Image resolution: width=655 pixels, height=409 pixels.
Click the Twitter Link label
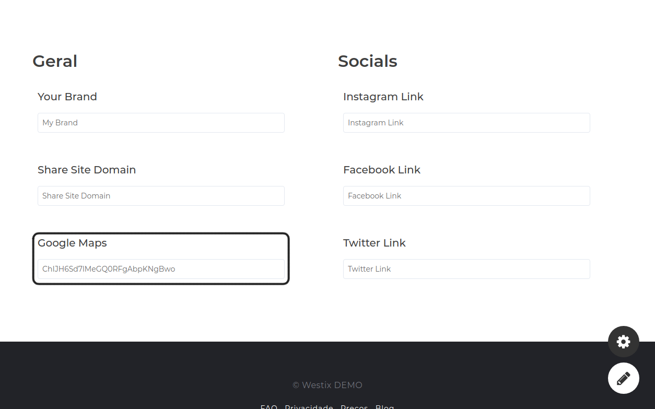tap(375, 243)
